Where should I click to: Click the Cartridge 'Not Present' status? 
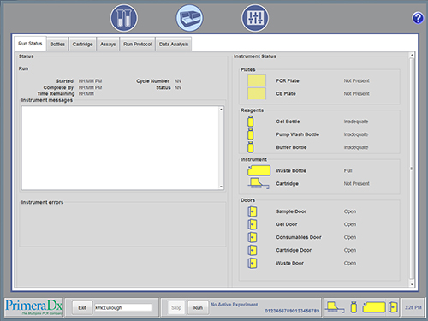pyautogui.click(x=356, y=183)
